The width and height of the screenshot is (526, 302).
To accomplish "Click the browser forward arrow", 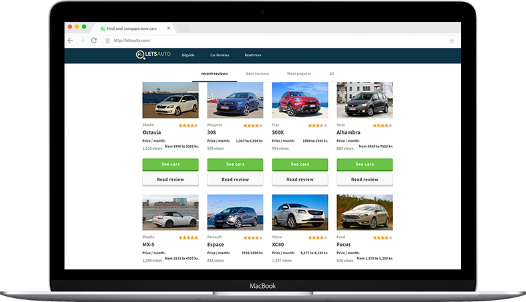I will 82,41.
